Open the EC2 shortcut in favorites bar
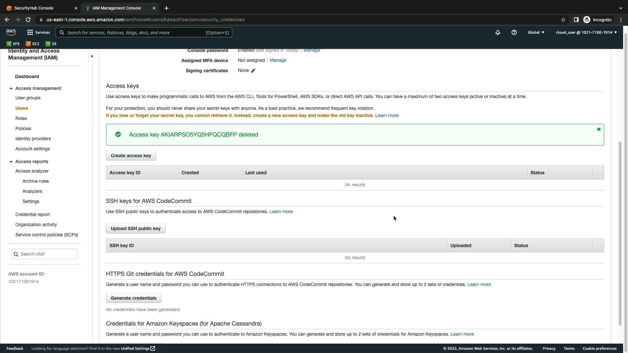 [32, 44]
